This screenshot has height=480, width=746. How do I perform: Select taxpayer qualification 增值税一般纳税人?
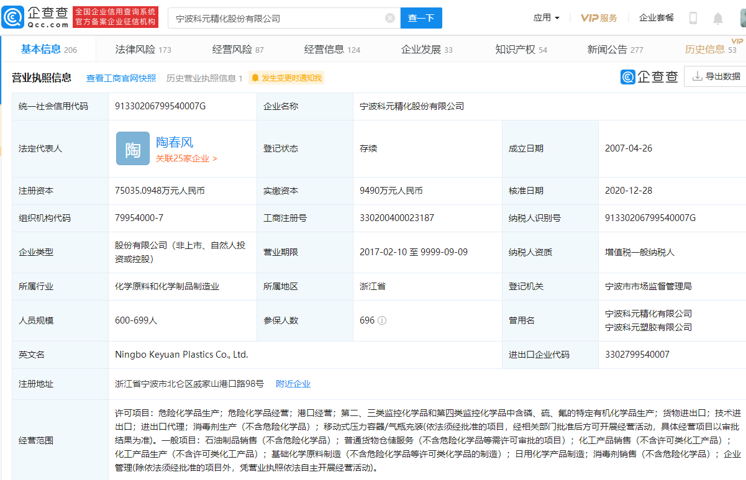click(x=640, y=252)
